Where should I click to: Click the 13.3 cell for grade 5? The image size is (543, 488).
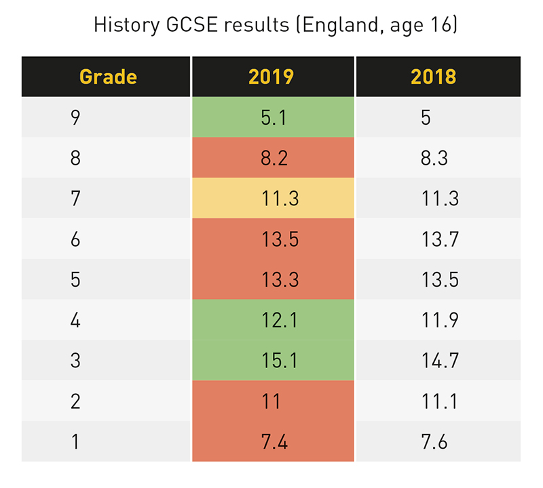click(273, 279)
